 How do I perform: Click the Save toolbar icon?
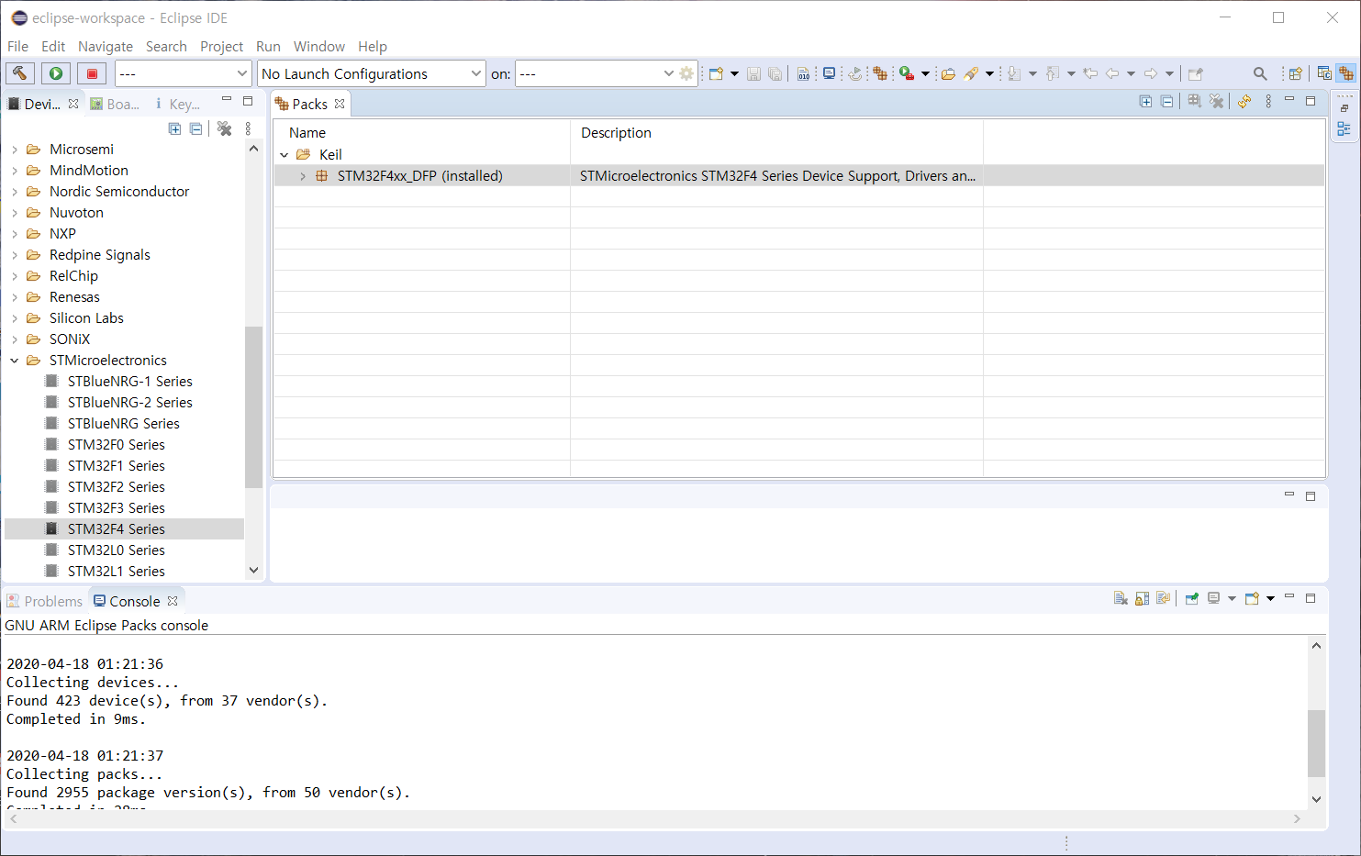point(753,73)
